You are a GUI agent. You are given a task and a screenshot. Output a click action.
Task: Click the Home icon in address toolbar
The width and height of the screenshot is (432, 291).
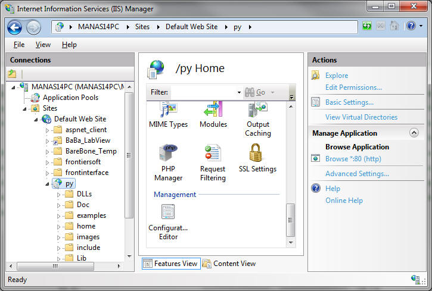(x=394, y=26)
